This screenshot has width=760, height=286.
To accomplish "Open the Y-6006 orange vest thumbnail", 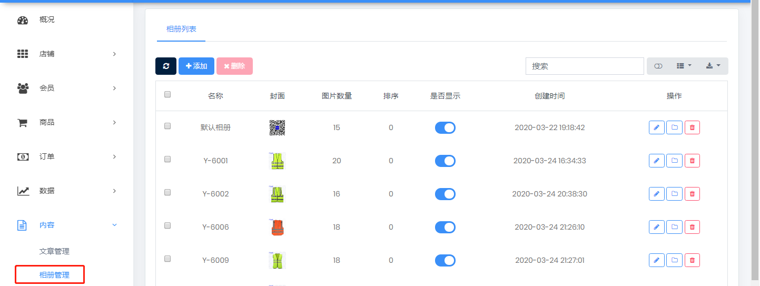I will (277, 227).
